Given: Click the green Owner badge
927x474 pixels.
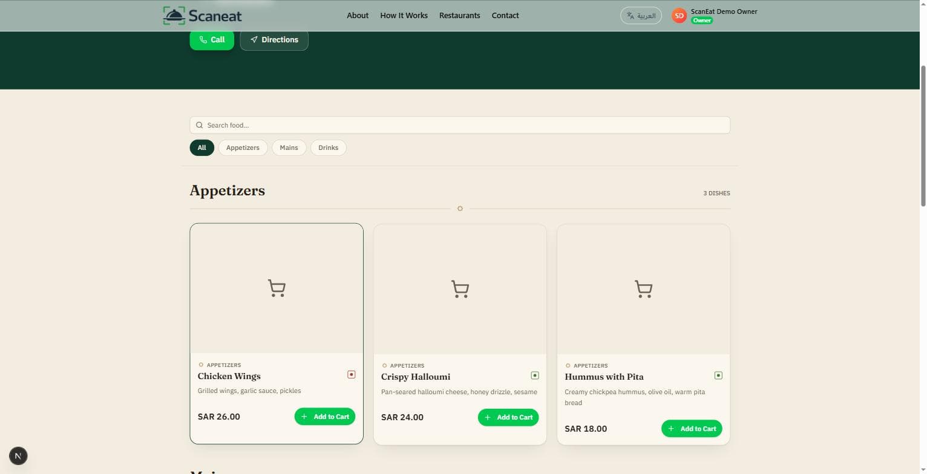Looking at the screenshot, I should point(702,21).
